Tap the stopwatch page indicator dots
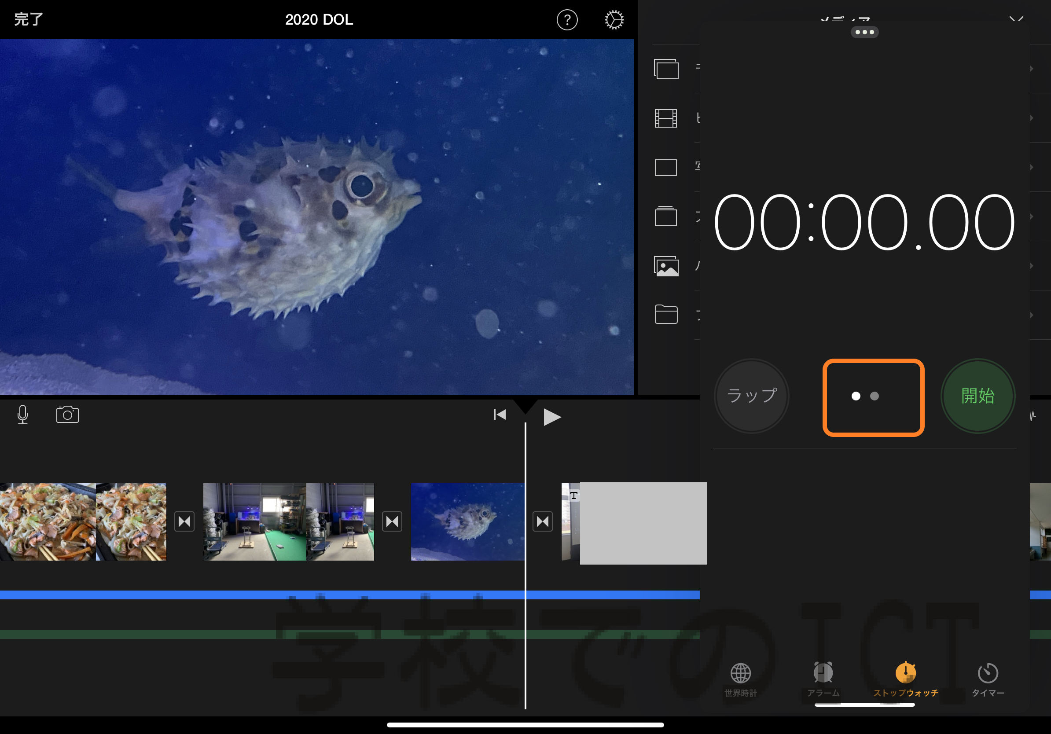The image size is (1051, 734). 865,396
